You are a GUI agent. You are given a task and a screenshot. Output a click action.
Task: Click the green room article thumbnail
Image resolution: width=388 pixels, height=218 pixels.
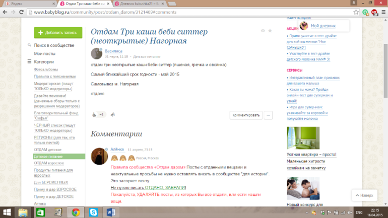(303, 138)
